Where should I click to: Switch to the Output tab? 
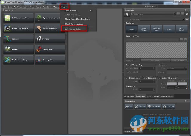tap(127, 132)
